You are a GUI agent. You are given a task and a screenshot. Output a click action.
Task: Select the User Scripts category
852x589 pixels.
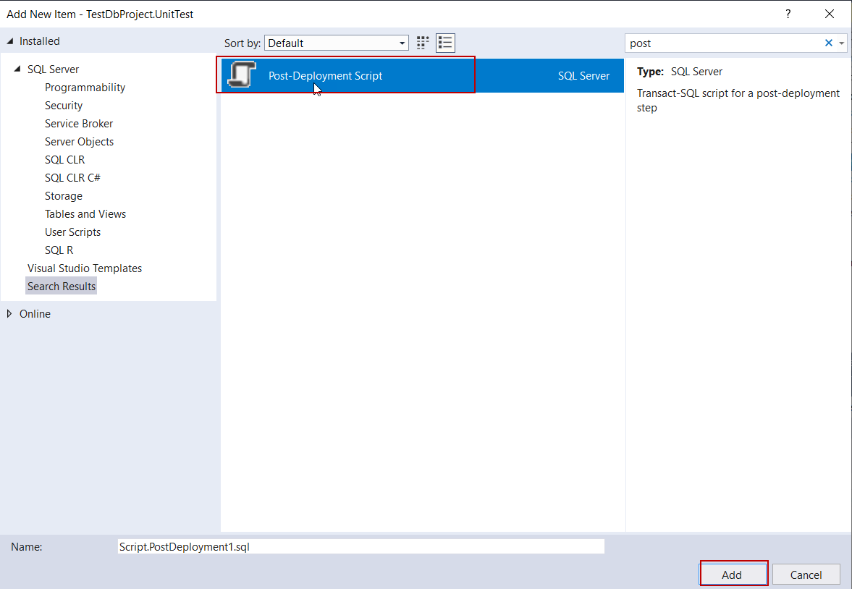[x=73, y=232]
